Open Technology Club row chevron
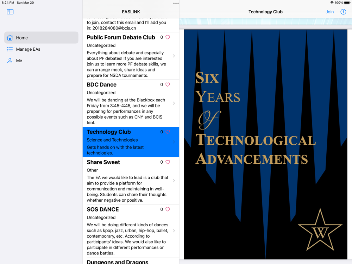Image resolution: width=352 pixels, height=264 pixels. (x=174, y=142)
